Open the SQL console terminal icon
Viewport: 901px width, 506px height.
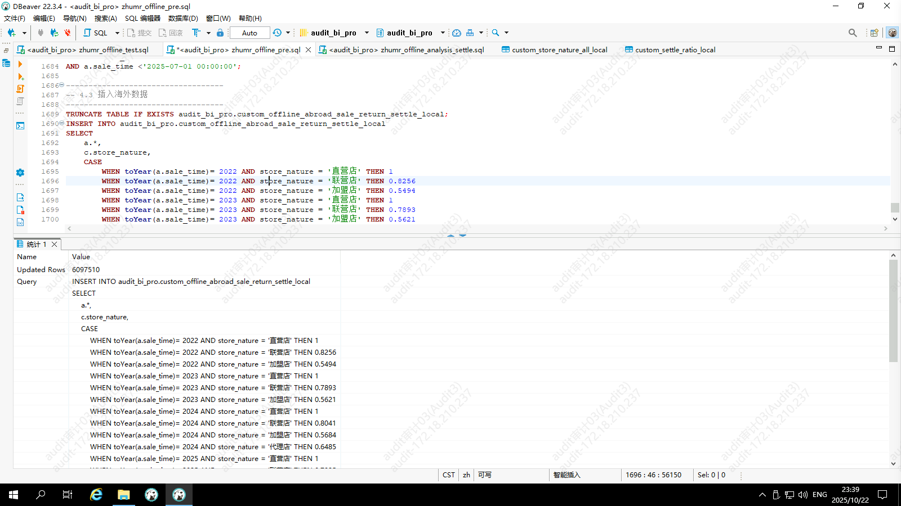pyautogui.click(x=20, y=126)
